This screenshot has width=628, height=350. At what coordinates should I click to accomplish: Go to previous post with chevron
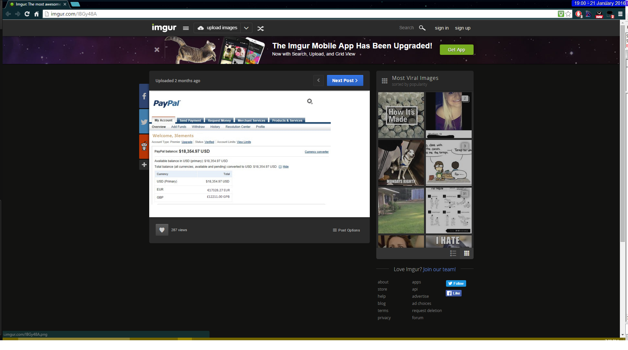click(319, 81)
